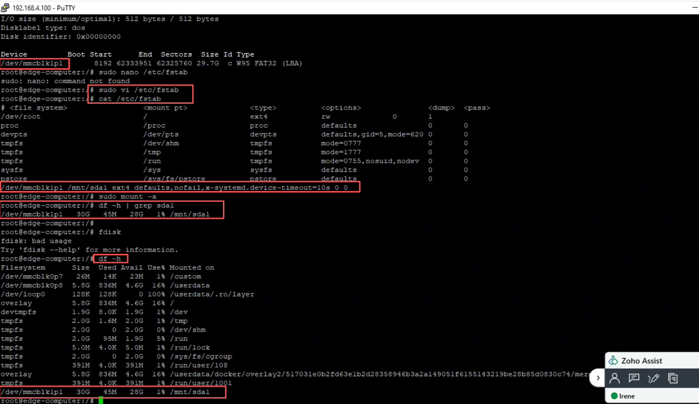Click the '/userdata/.ro/layer' mount path
The height and width of the screenshot is (404, 699).
tap(212, 294)
